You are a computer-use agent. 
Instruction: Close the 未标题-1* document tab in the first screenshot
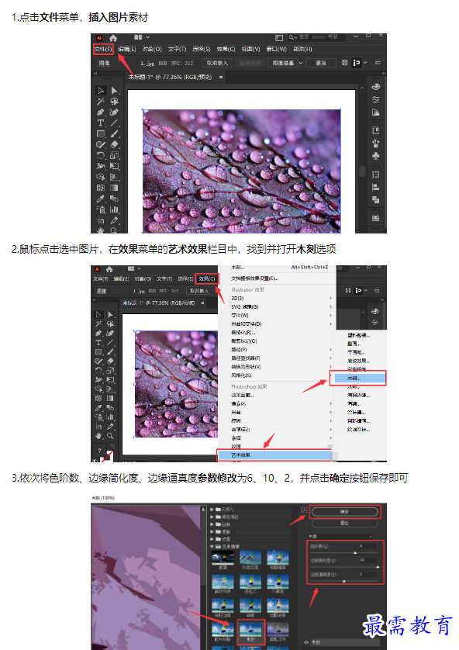coord(221,77)
